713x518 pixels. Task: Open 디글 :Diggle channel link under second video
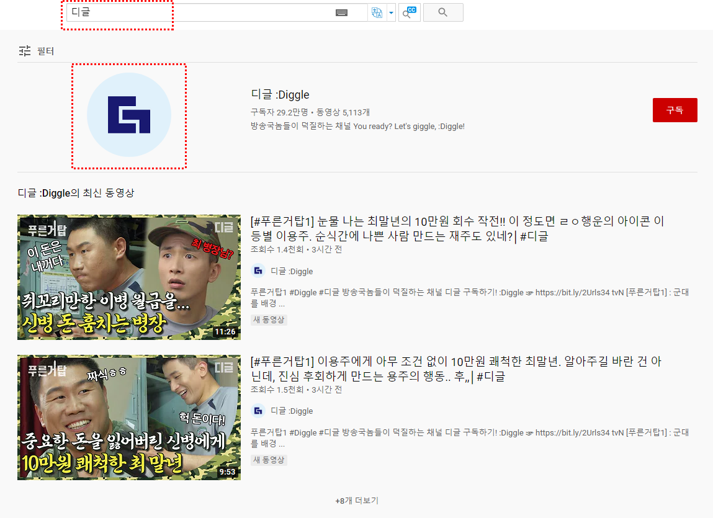click(292, 411)
